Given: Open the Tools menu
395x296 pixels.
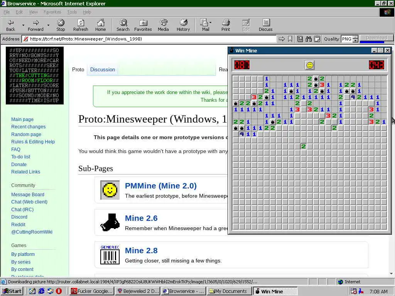Looking at the screenshot, I should [x=72, y=12].
